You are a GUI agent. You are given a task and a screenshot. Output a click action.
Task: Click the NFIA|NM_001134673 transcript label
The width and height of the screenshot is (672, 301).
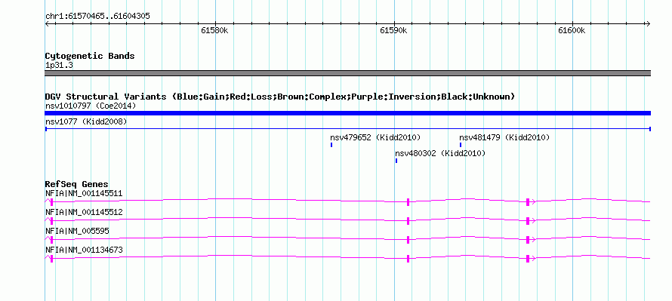coord(84,250)
